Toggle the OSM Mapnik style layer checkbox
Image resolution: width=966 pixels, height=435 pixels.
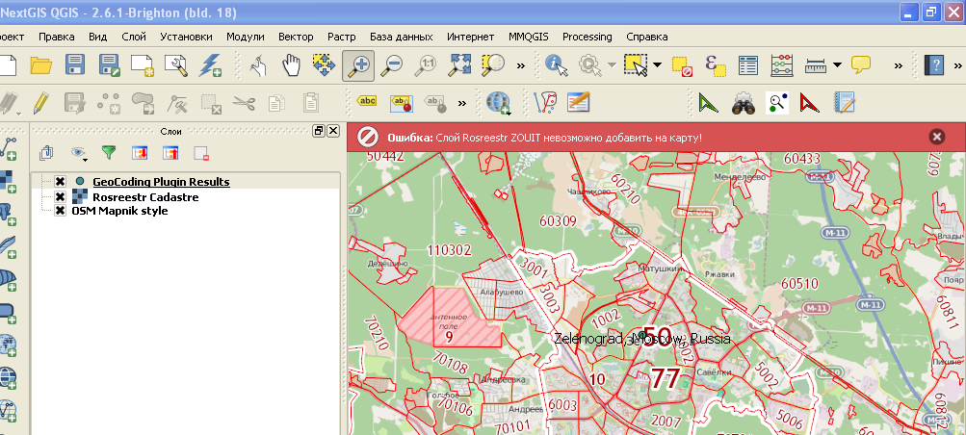(x=60, y=211)
